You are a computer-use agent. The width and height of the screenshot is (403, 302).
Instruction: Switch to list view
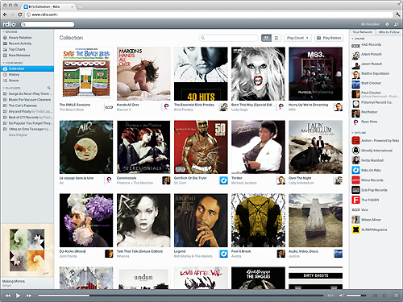(x=276, y=38)
